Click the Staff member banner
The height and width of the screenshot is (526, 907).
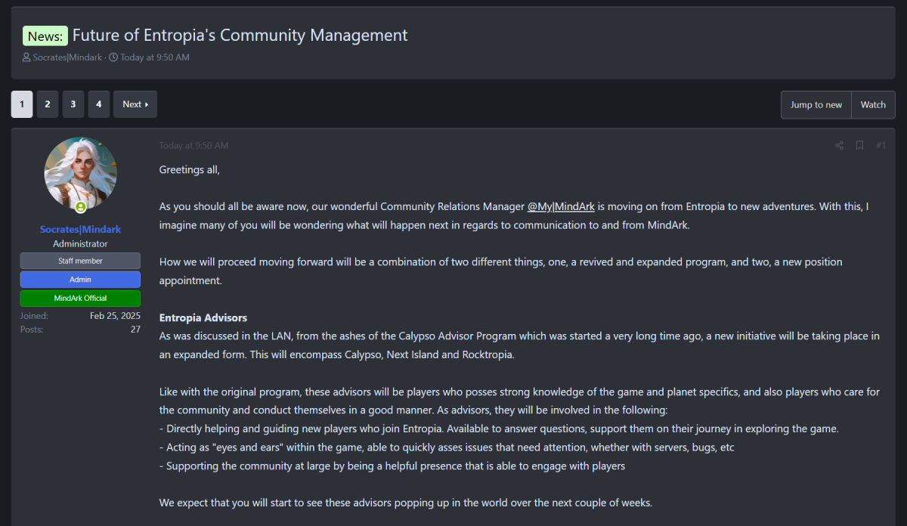pyautogui.click(x=80, y=261)
